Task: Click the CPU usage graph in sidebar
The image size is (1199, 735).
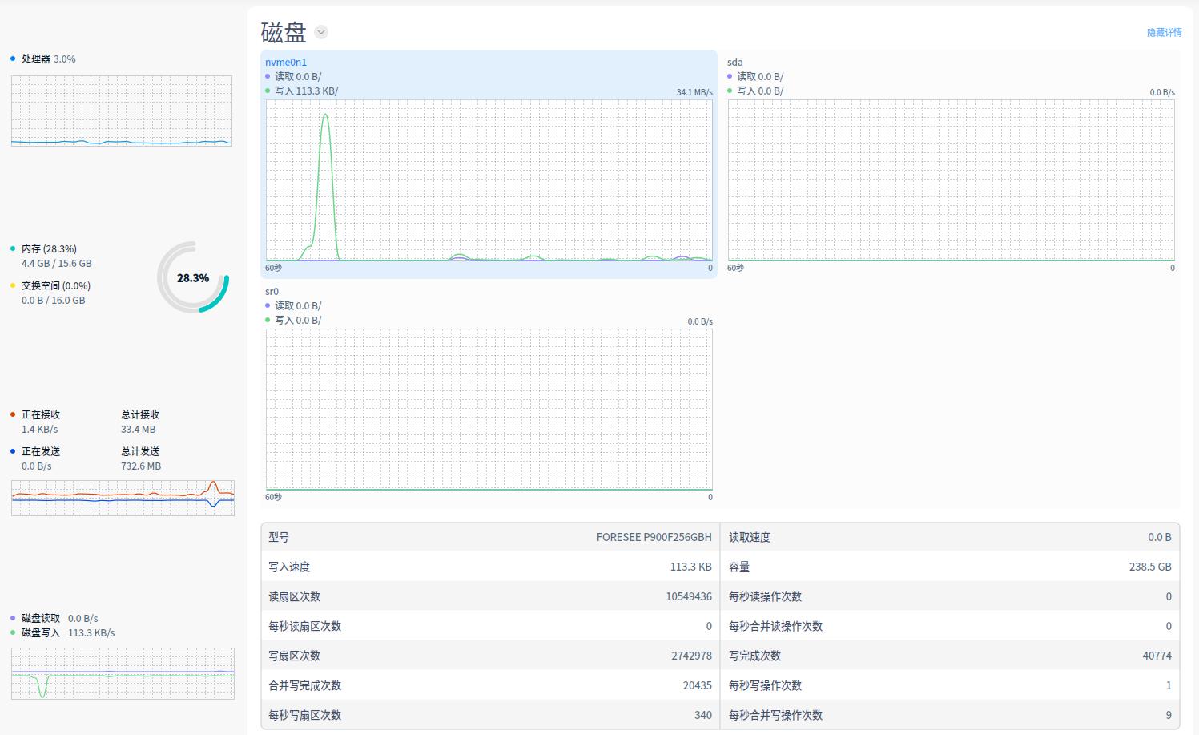Action: tap(121, 111)
